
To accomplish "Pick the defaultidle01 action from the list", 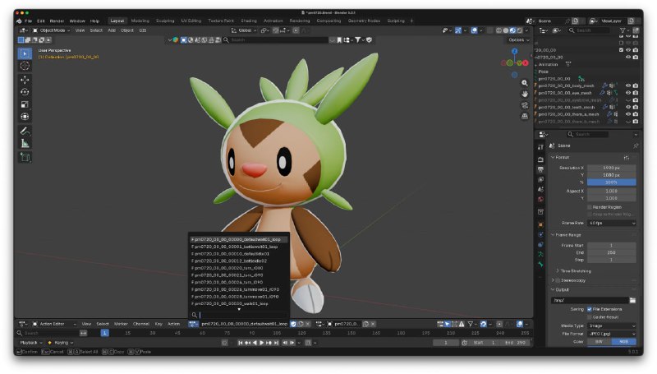I will 230,253.
